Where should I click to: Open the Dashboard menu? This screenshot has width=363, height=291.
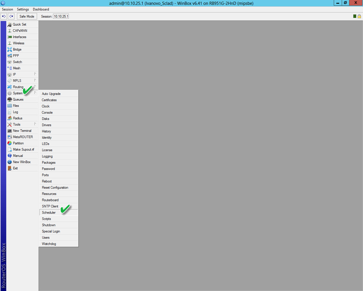click(41, 9)
